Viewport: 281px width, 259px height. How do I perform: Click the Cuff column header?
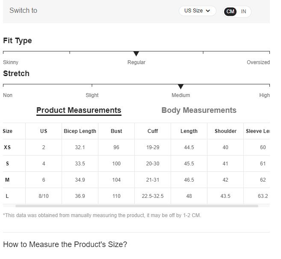[153, 131]
